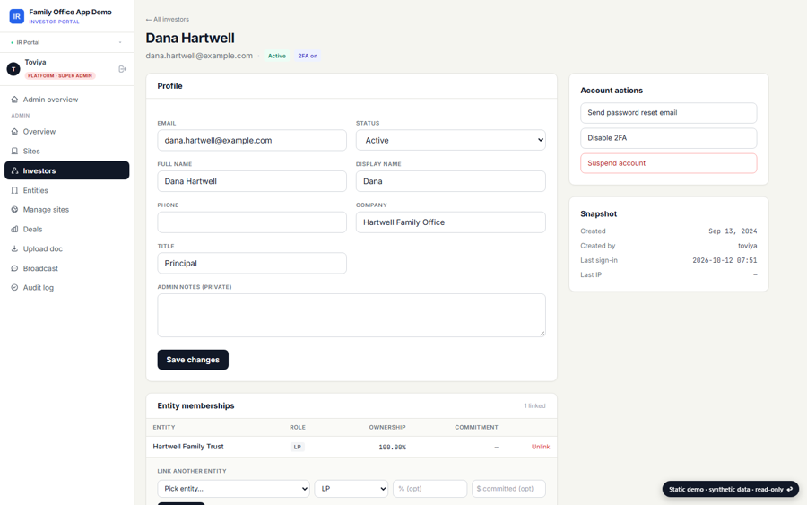Click the Admin notes text area

[x=351, y=315]
